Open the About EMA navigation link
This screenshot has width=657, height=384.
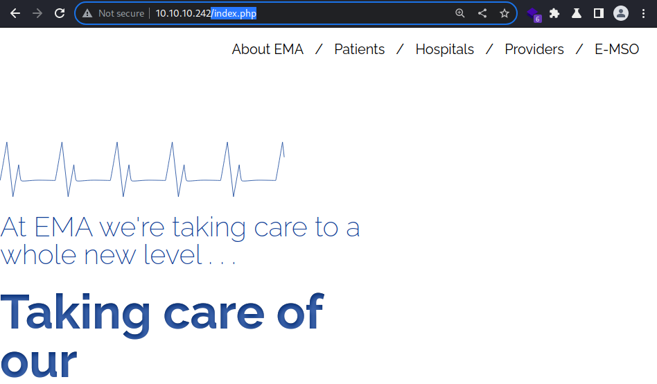268,49
